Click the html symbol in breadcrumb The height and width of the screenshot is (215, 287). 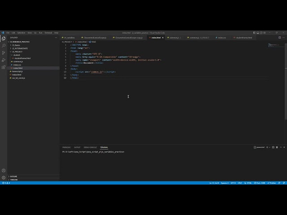click(93, 42)
